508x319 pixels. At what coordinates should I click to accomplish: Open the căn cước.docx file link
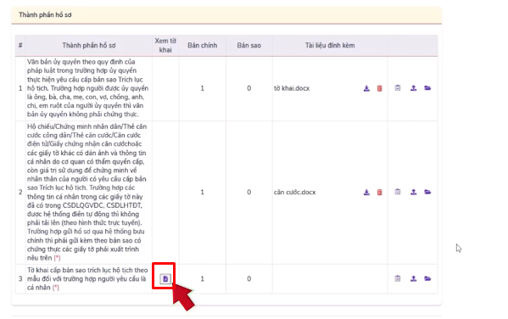point(294,193)
